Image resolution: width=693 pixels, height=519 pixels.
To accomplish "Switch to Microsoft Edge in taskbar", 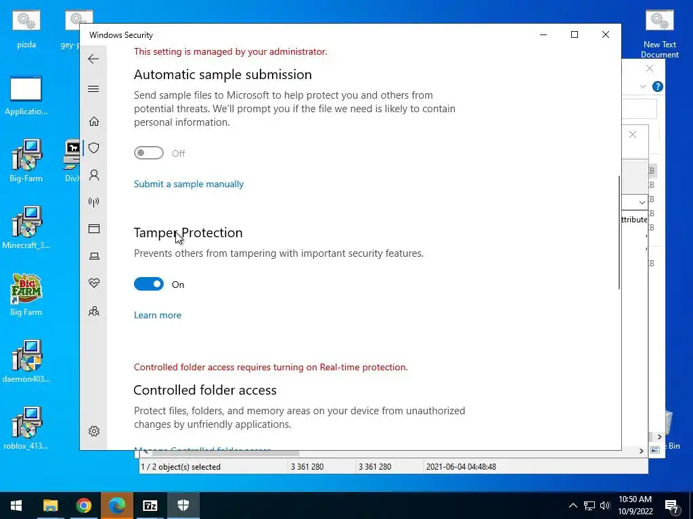I will tap(116, 505).
